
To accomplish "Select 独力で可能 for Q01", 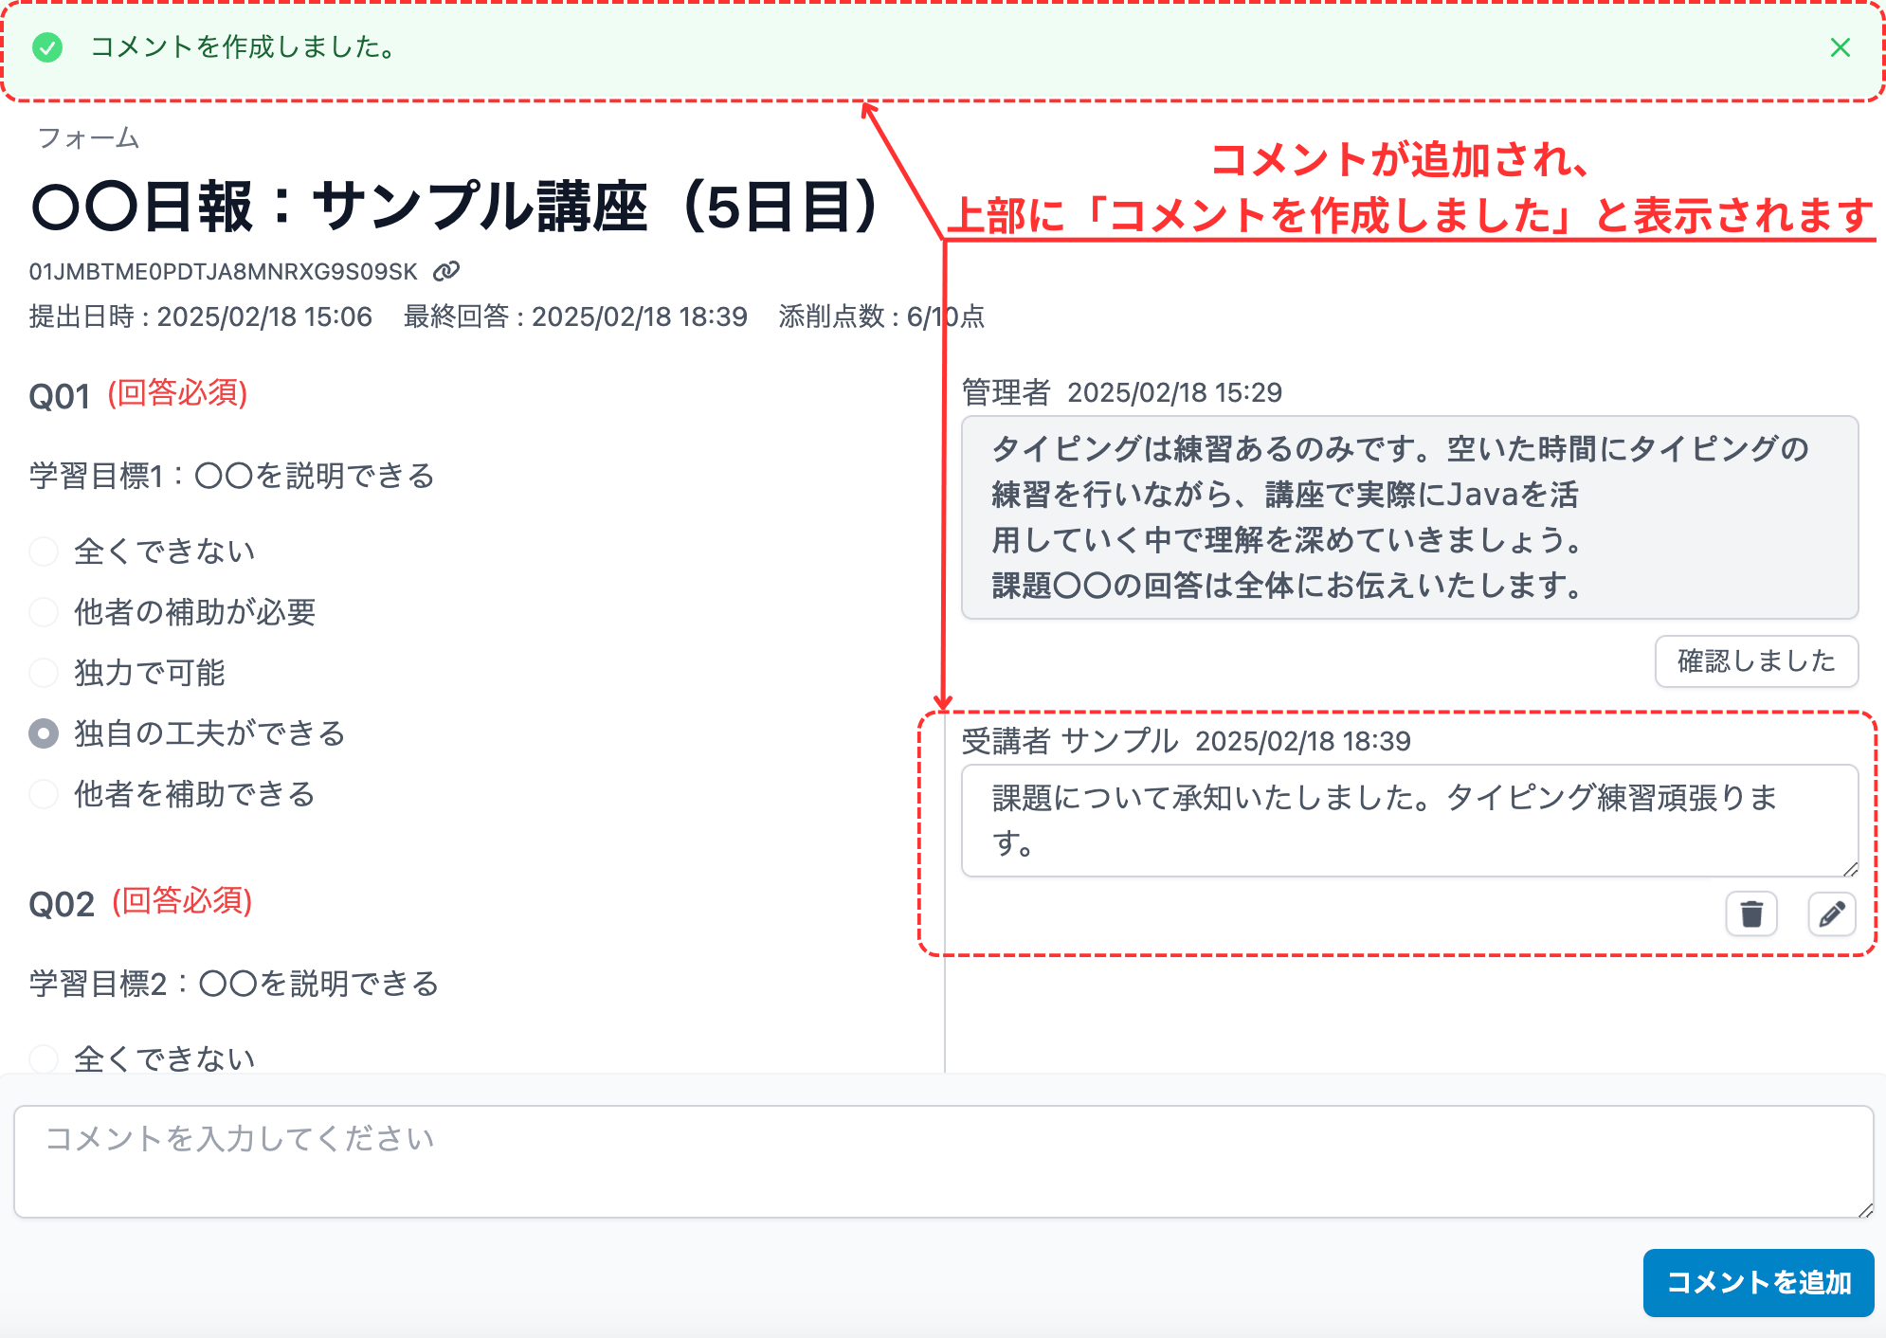I will pos(44,673).
